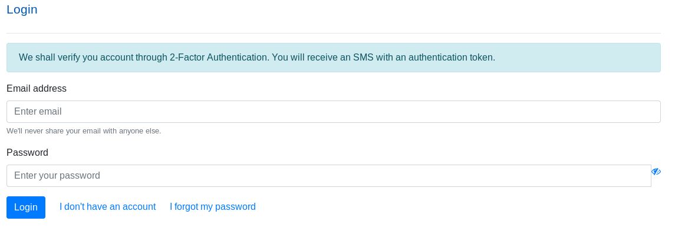Screen dimensions: 685x231
Task: Open the "I don't have an account" link
Action: click(x=107, y=206)
